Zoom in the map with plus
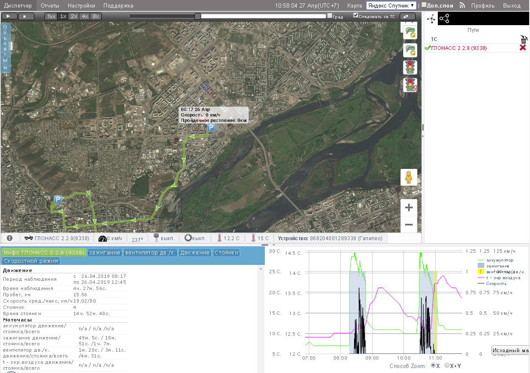The image size is (530, 373). (409, 207)
